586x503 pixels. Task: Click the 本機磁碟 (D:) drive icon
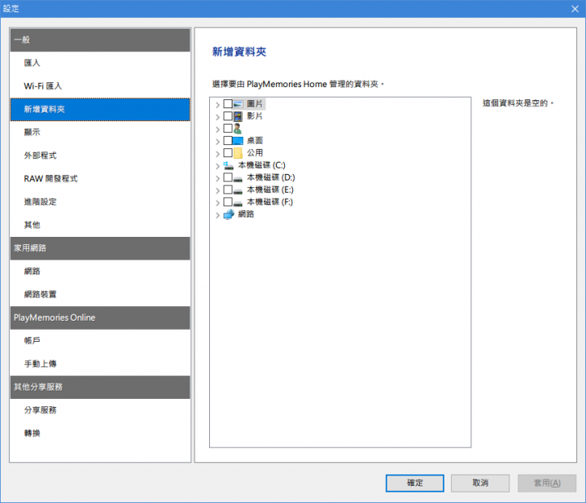tap(238, 178)
